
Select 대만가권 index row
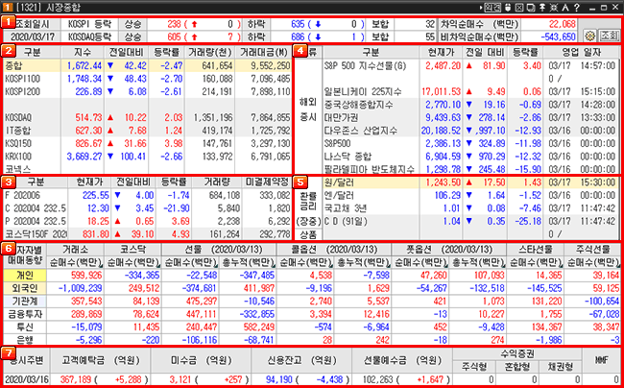pyautogui.click(x=470, y=118)
